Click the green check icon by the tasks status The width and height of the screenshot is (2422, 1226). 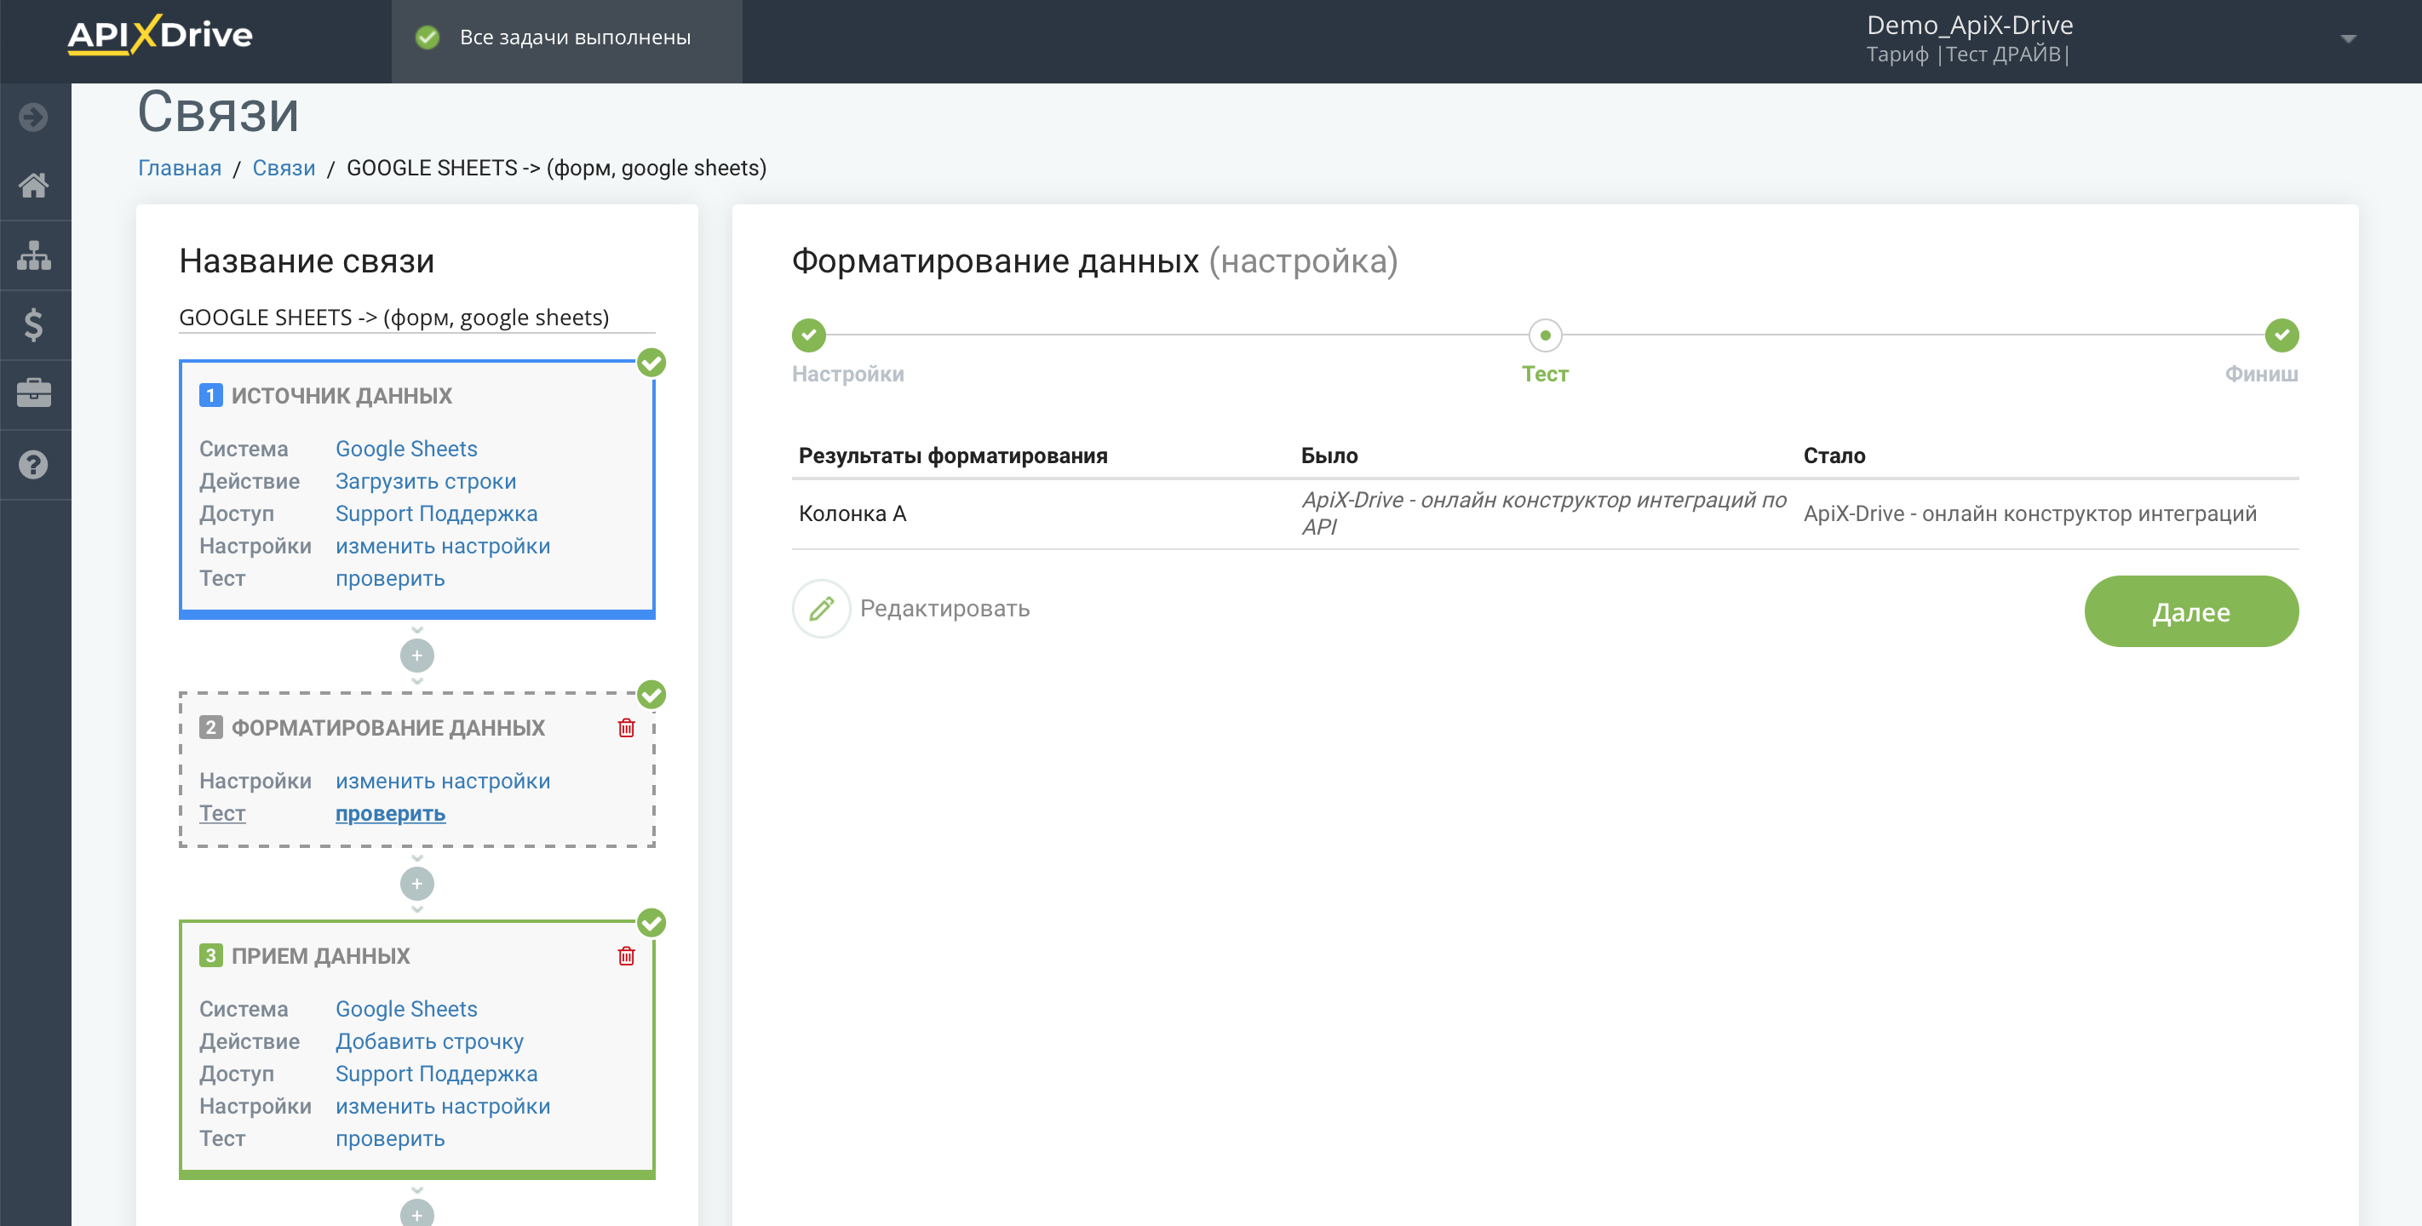tap(428, 37)
